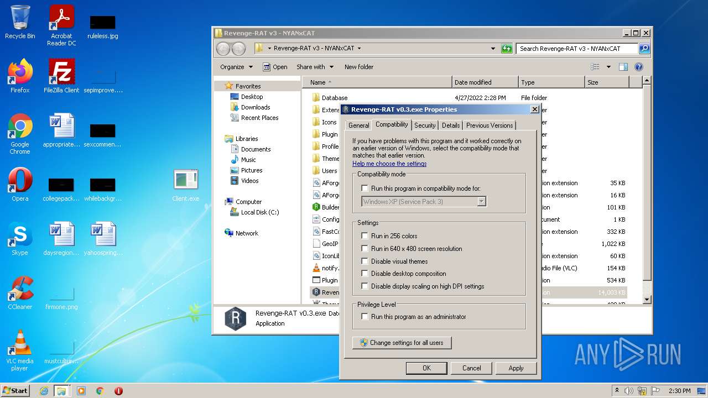Toggle Disable visual themes checkbox

pos(365,261)
